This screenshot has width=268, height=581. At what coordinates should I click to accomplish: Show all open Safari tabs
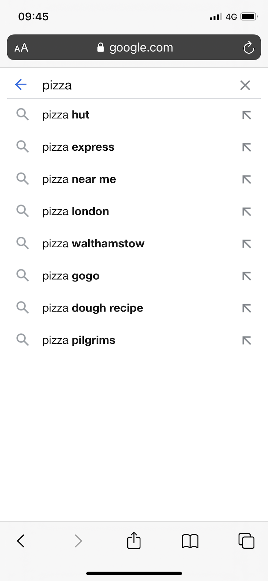246,541
